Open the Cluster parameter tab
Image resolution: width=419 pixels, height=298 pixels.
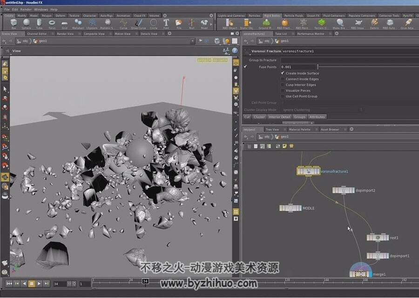click(259, 117)
